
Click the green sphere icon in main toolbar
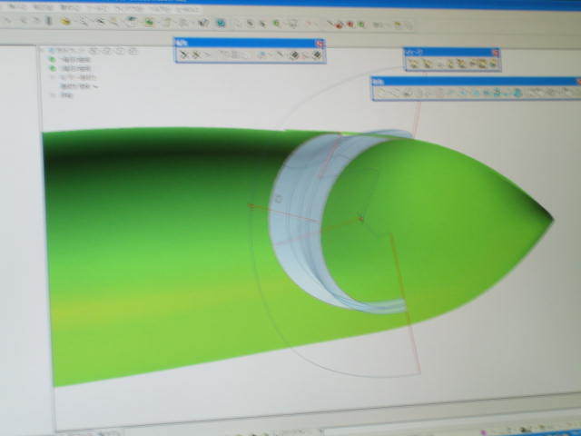(276, 21)
